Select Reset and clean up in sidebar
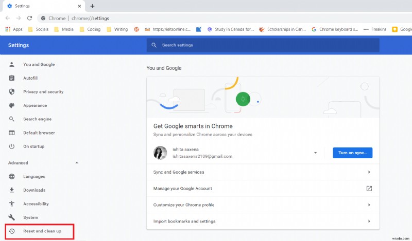 (x=42, y=231)
